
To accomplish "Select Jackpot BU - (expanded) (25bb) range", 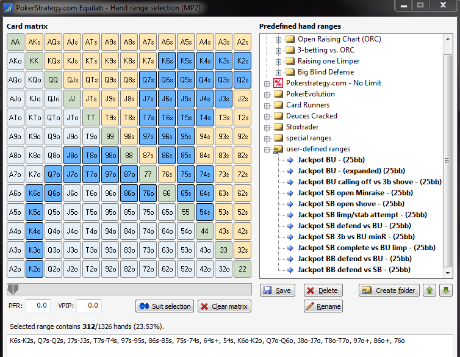I will [351, 171].
